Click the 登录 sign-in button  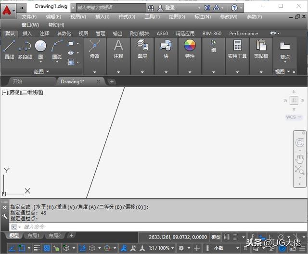pyautogui.click(x=170, y=8)
